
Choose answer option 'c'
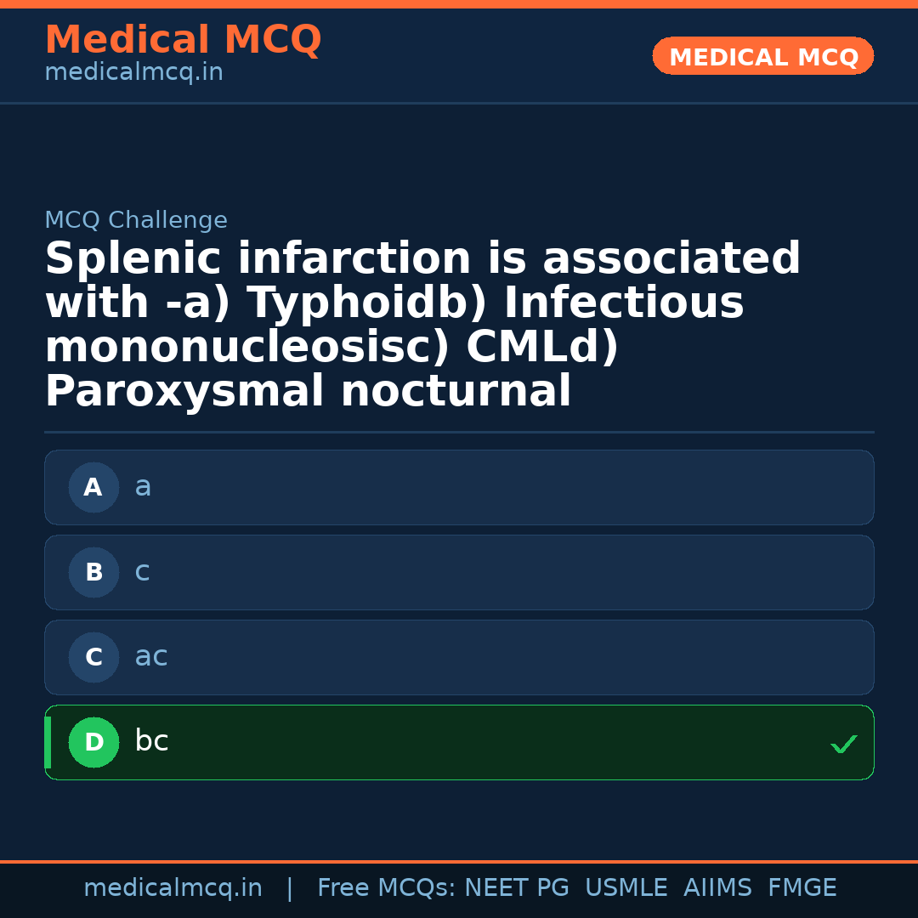point(459,573)
